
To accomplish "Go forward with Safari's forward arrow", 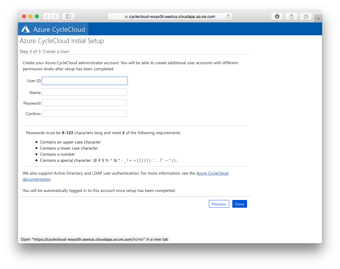I will [x=55, y=16].
